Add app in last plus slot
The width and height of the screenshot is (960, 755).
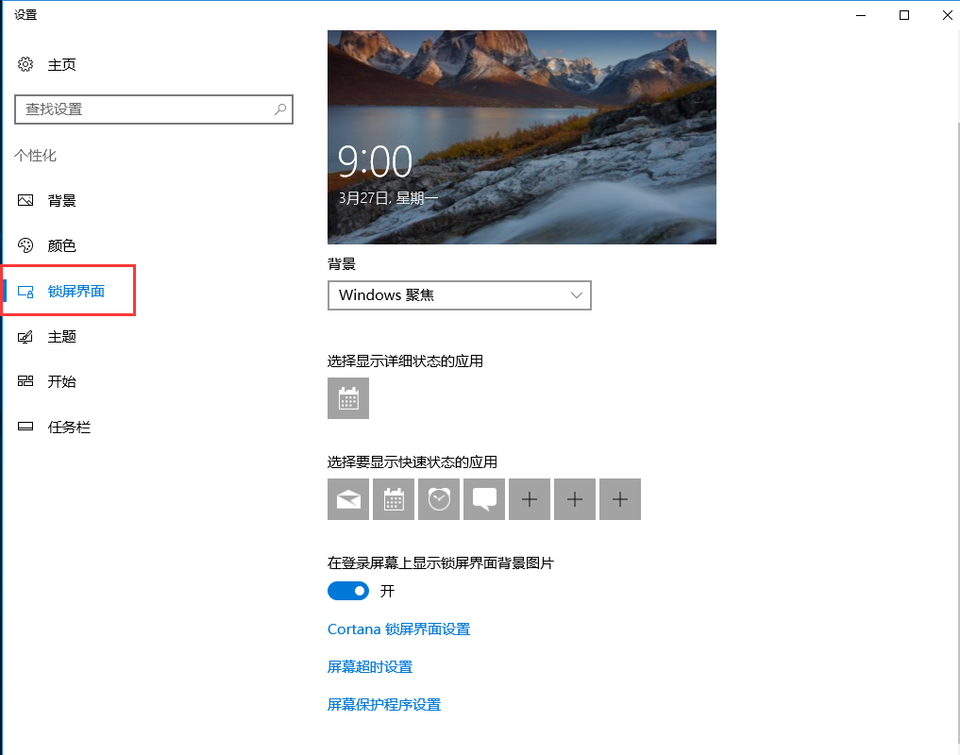620,499
